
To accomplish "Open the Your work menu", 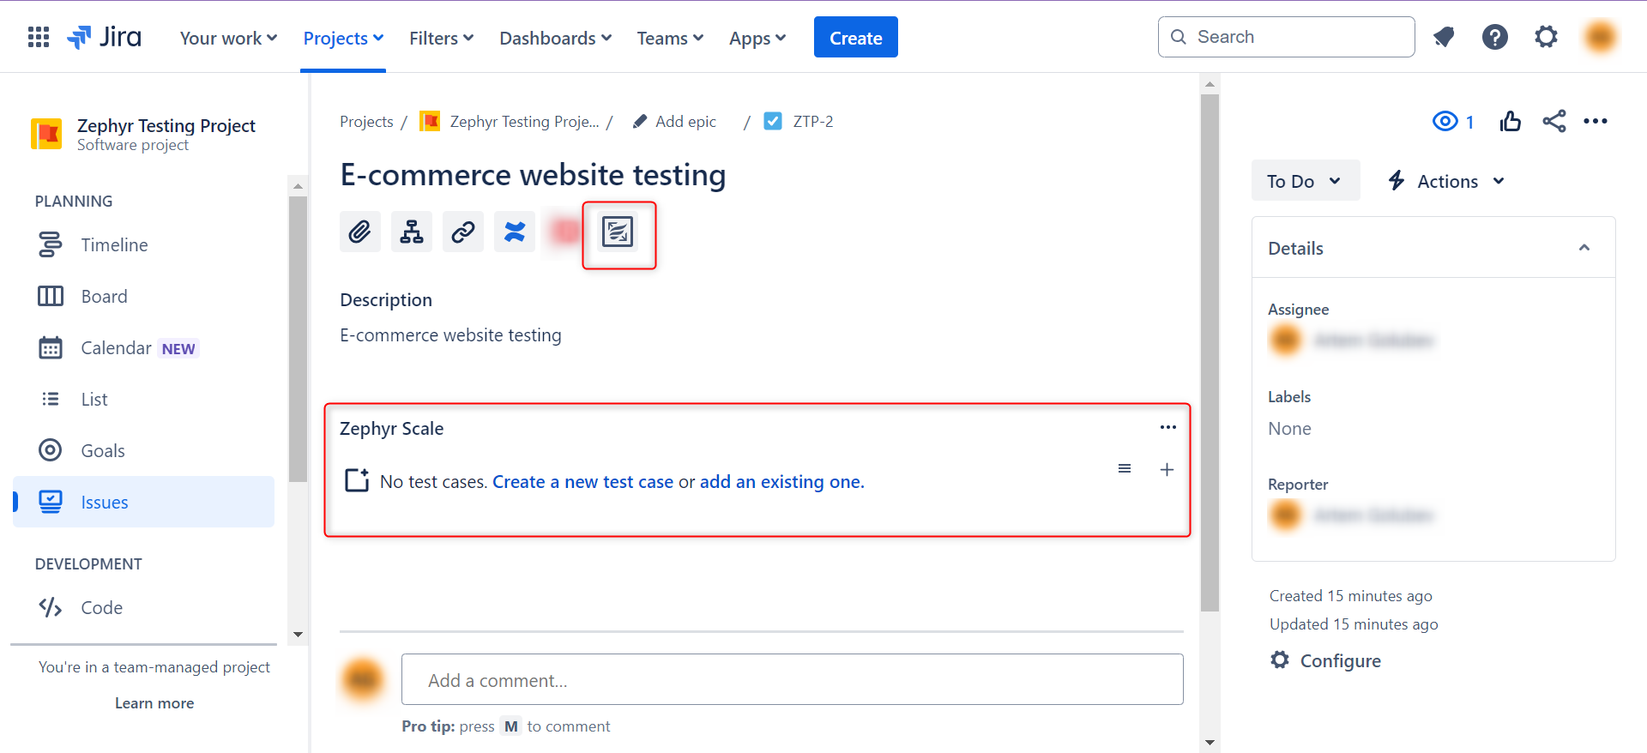I will 228,38.
